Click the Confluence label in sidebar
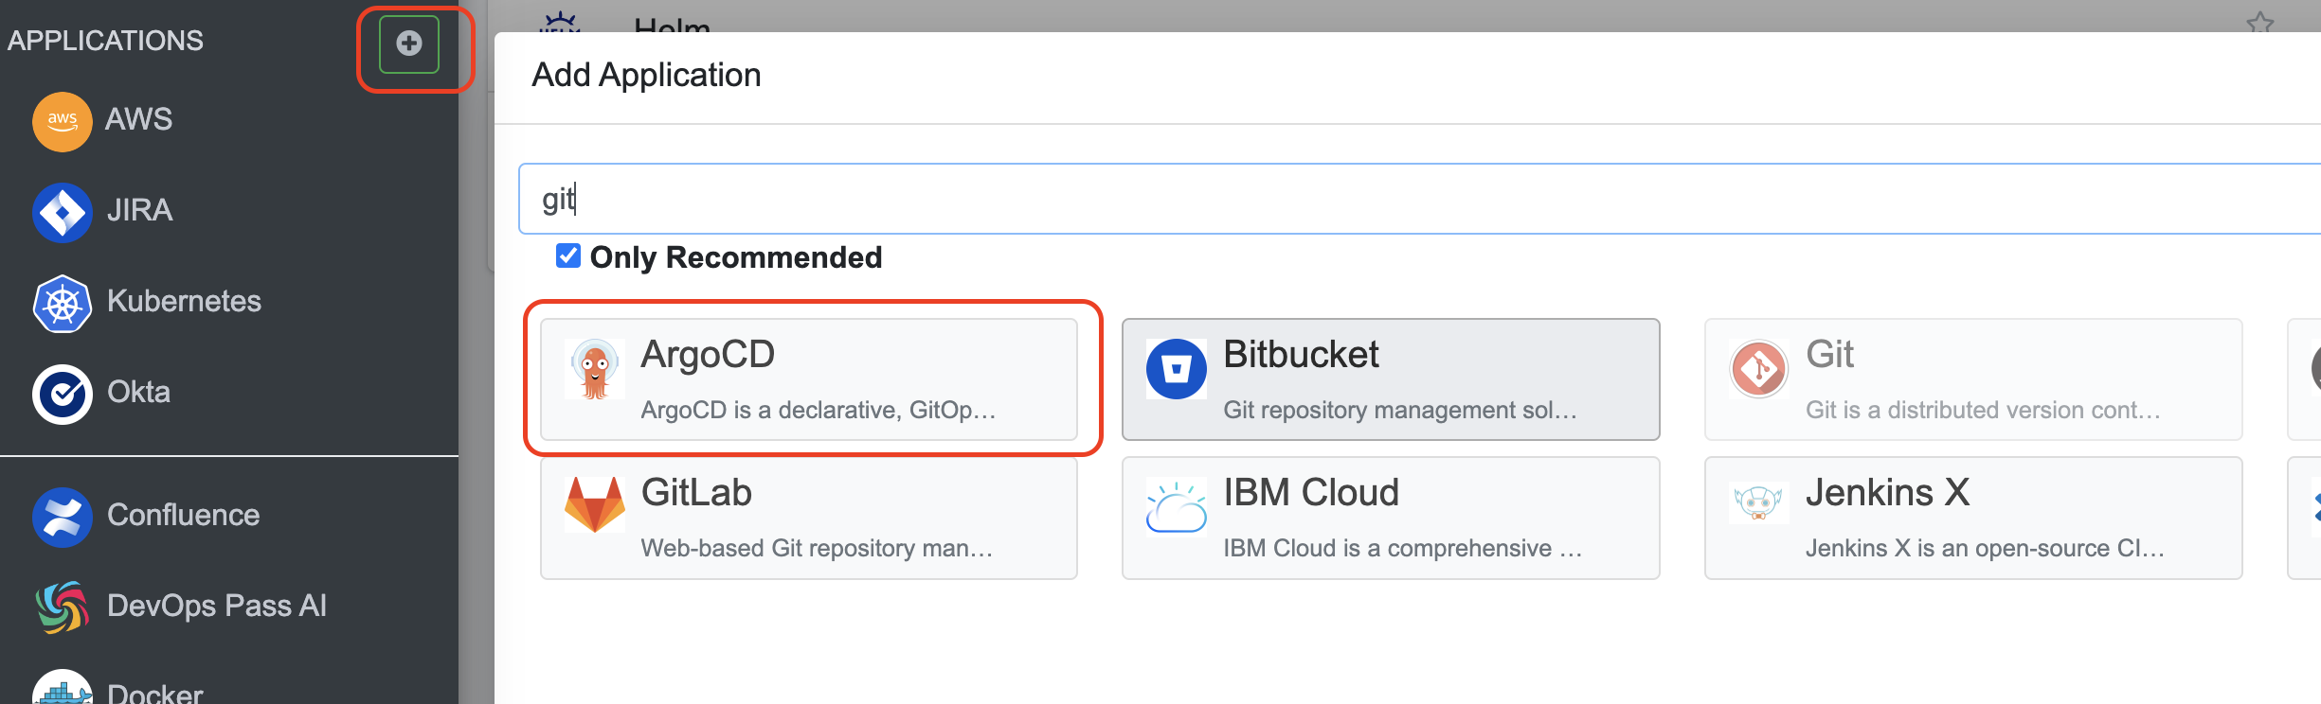The image size is (2321, 704). 183,515
